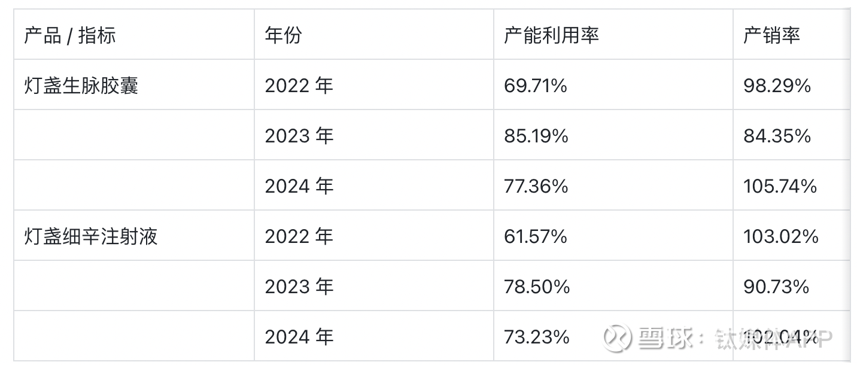Click the 69.71% utilization value
This screenshot has height=365, width=857.
536,86
